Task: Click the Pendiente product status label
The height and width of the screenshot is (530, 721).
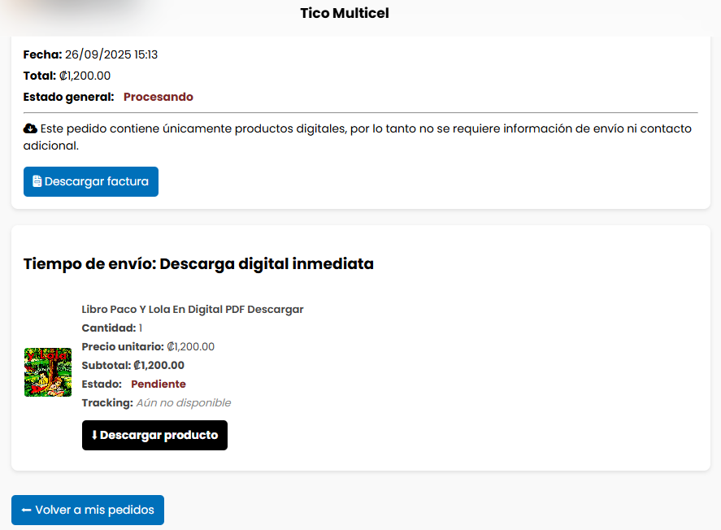Action: 159,384
